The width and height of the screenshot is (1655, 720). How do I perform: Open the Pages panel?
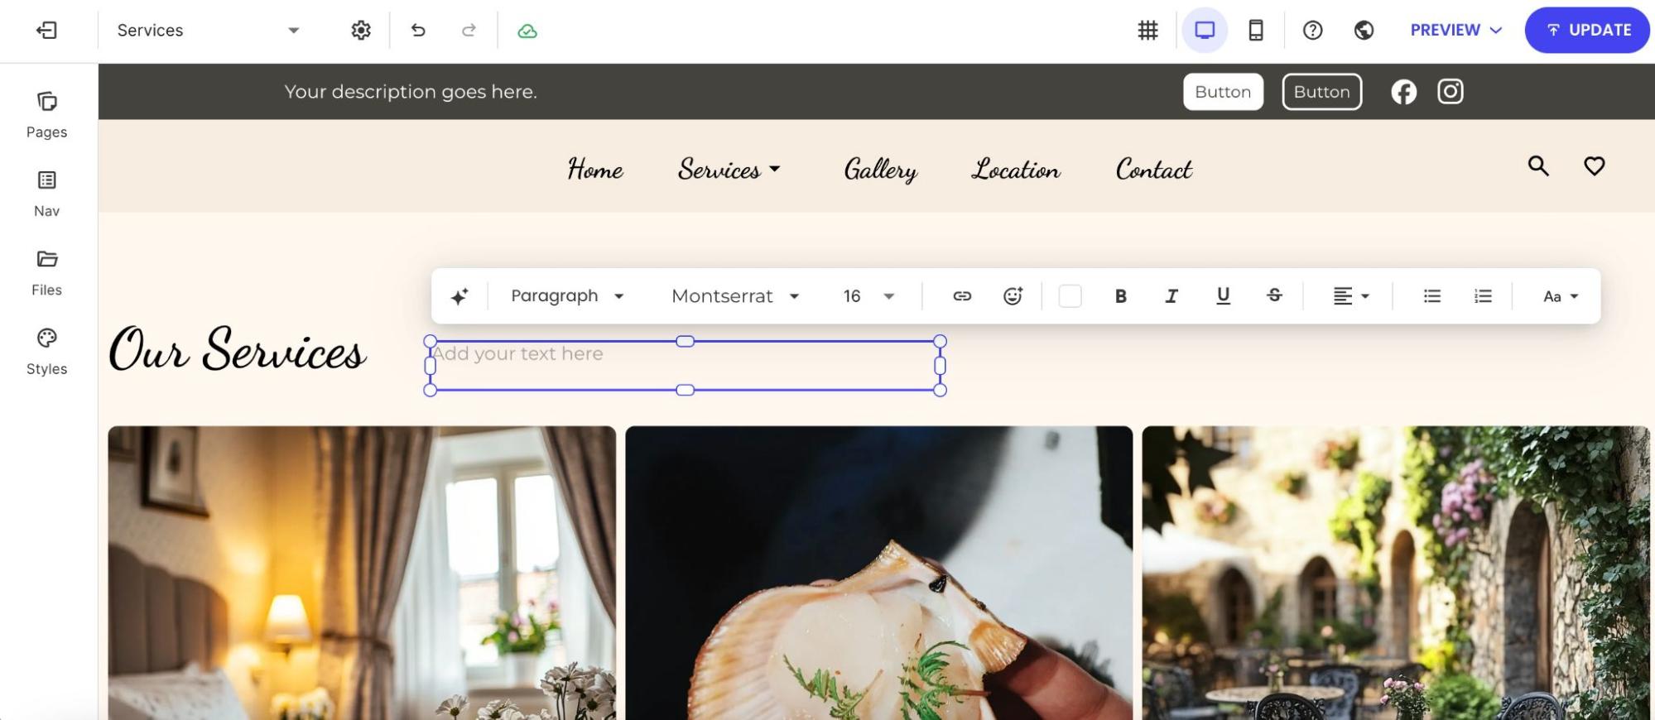click(x=46, y=115)
